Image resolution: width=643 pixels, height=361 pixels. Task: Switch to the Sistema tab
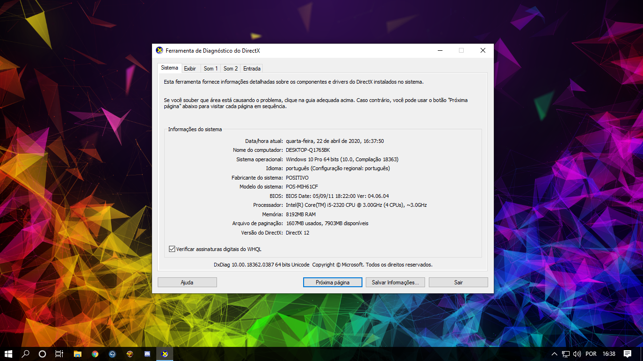coord(169,68)
